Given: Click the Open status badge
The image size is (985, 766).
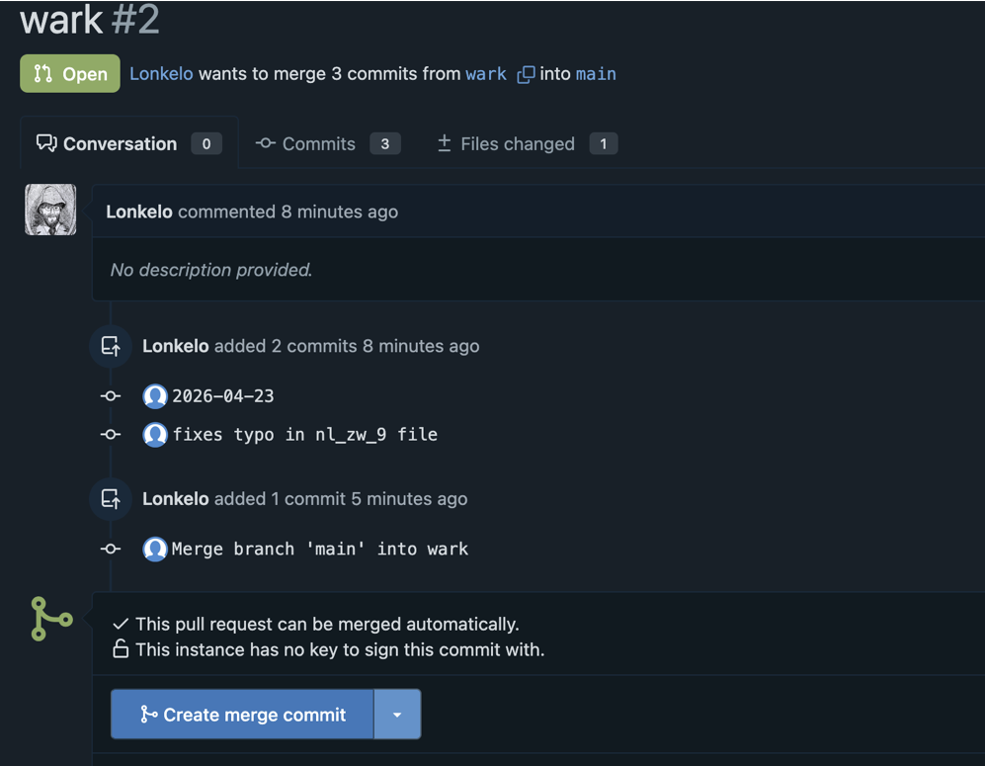Looking at the screenshot, I should tap(70, 73).
